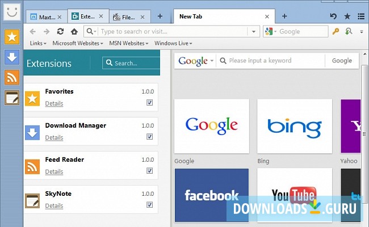
Task: Go back using the back arrow
Action: point(33,31)
